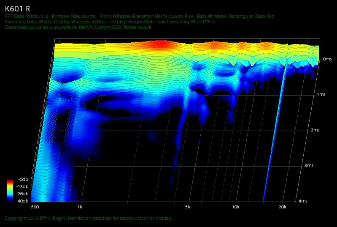Screen dimensions: 337x227
Task: Click the 10k frequency axis label
Action: coord(236,207)
